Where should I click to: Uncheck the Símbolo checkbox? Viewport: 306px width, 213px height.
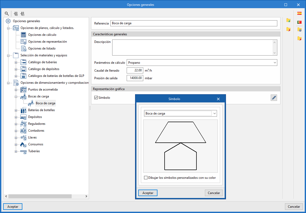(x=96, y=97)
